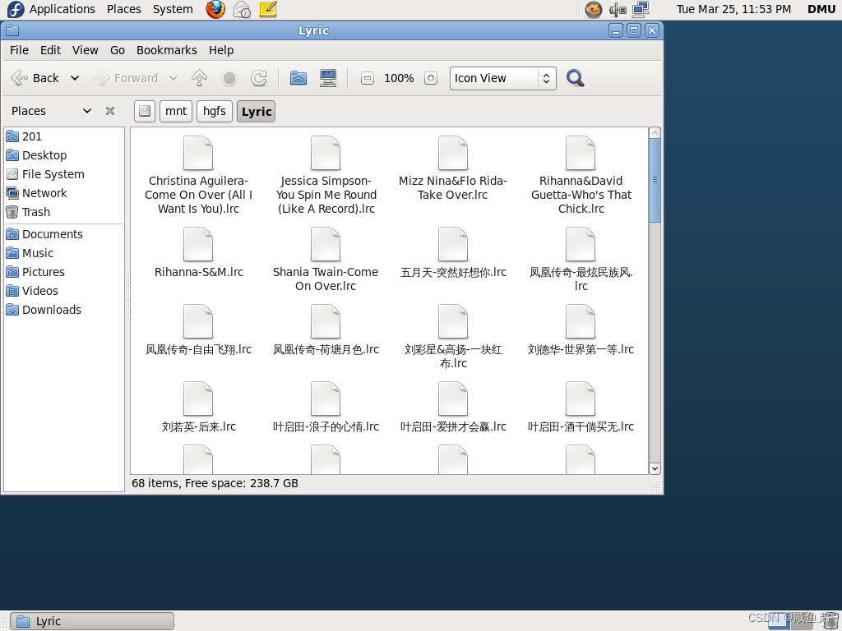The height and width of the screenshot is (631, 842).
Task: Click the volume icon in system tray
Action: click(x=618, y=9)
